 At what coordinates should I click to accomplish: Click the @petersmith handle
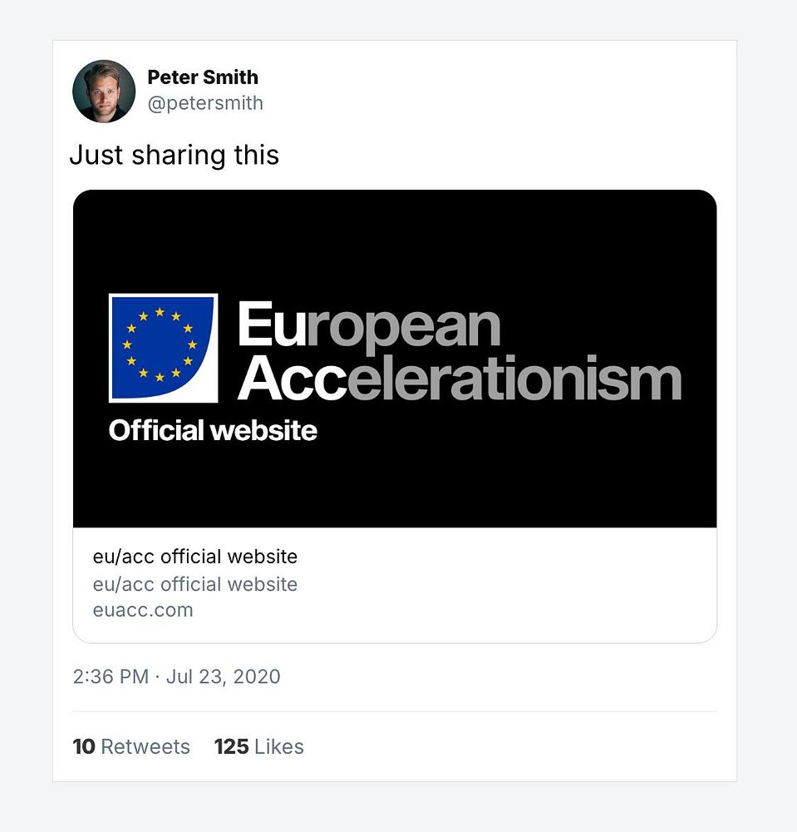205,103
